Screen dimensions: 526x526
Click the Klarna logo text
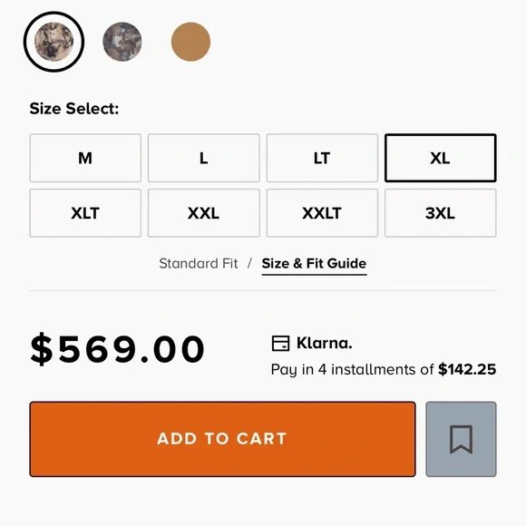coord(325,343)
